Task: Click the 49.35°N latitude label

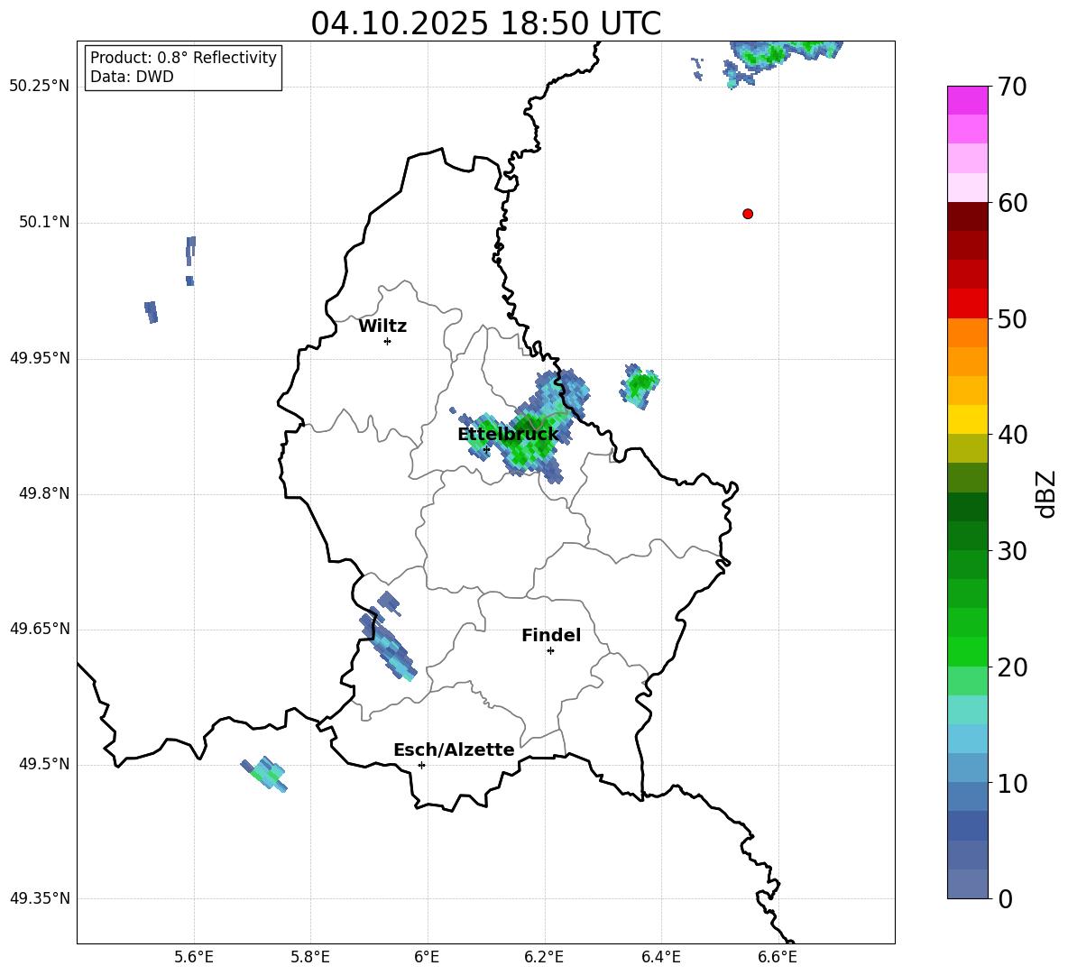Action: pos(40,898)
